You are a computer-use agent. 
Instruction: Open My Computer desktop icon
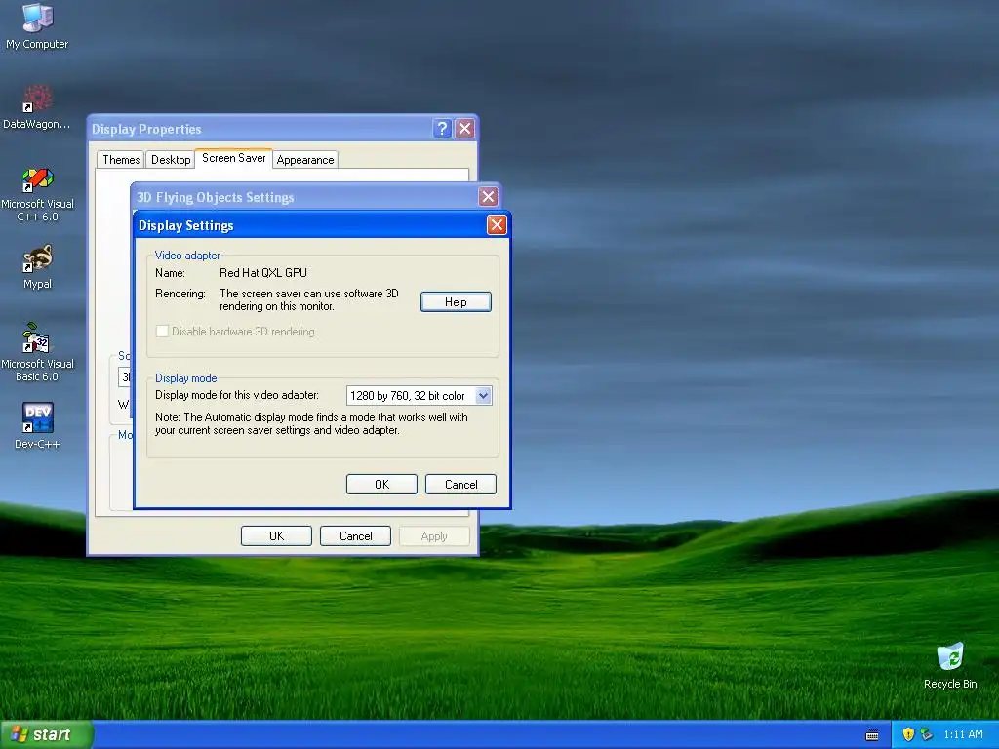coord(37,25)
